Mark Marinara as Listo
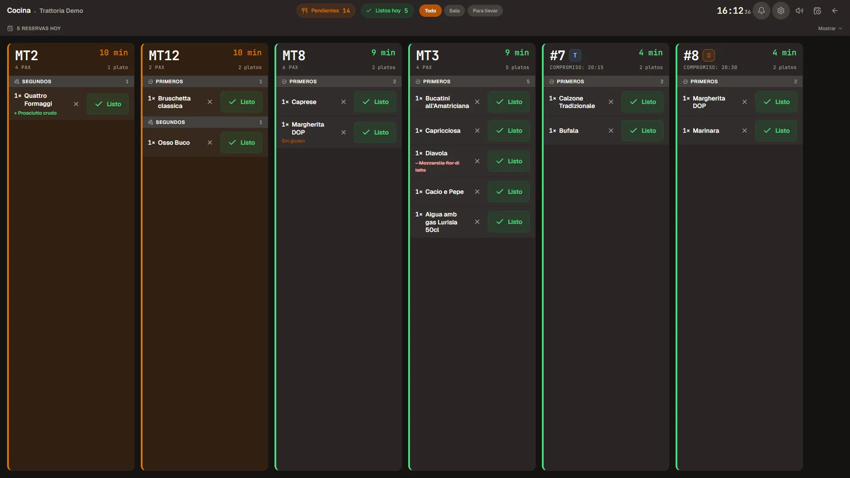850x478 pixels. 777,131
